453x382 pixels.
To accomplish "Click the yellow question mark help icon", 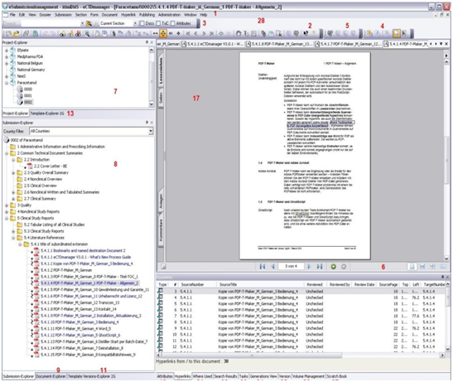I will click(314, 33).
